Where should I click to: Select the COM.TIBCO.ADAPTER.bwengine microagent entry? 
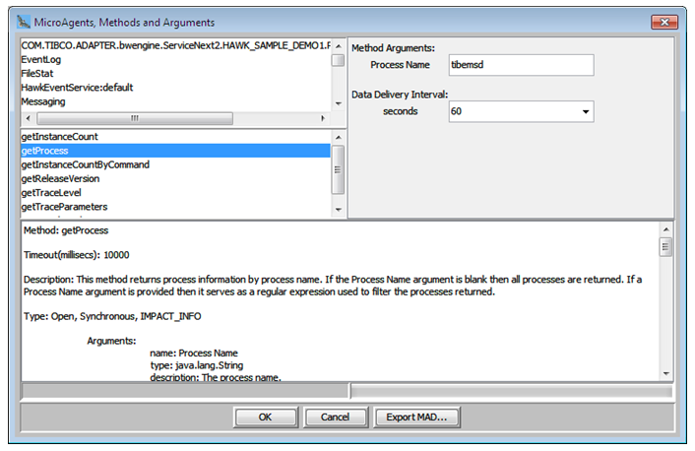coord(175,45)
